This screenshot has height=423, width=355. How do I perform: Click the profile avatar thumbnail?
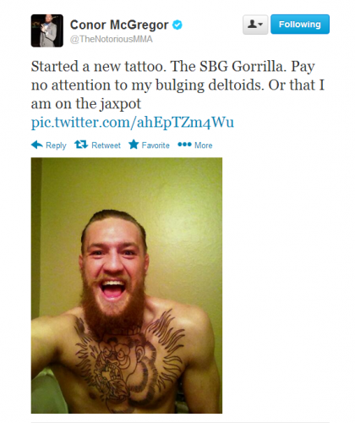tap(47, 30)
